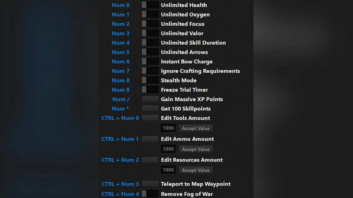The width and height of the screenshot is (353, 198).
Task: Select the Edit Ammo Amount value field
Action: pyautogui.click(x=168, y=149)
